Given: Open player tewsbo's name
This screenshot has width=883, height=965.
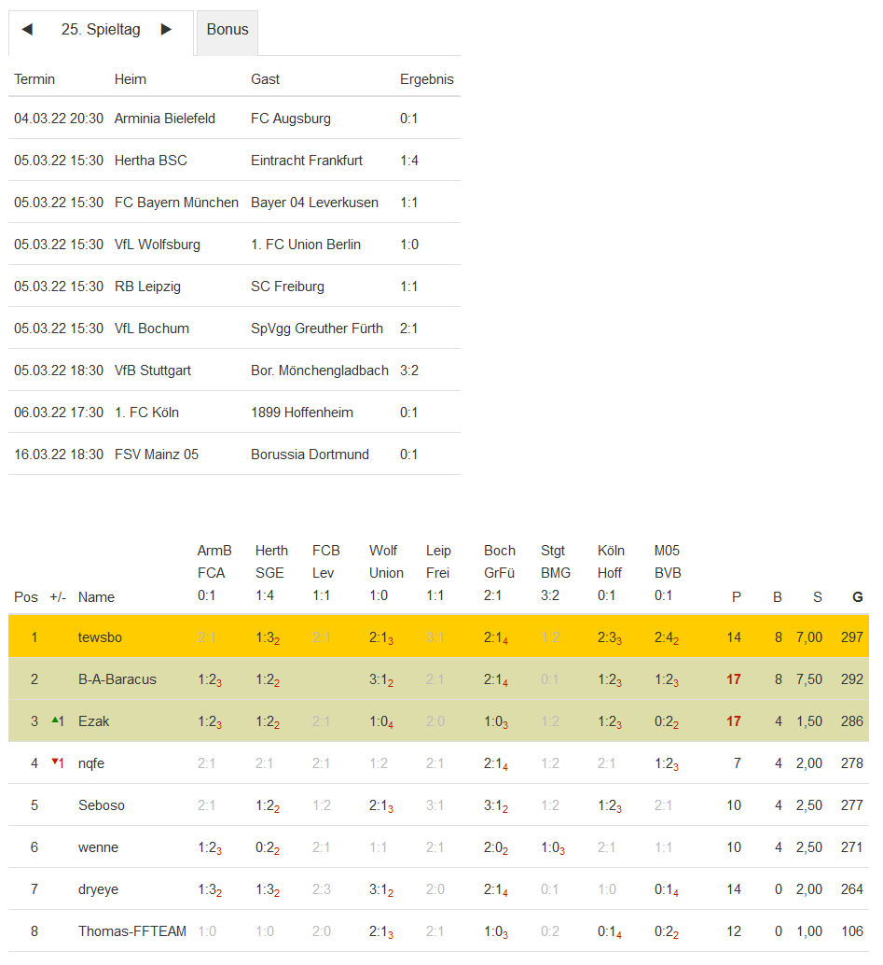Looking at the screenshot, I should click(x=100, y=637).
